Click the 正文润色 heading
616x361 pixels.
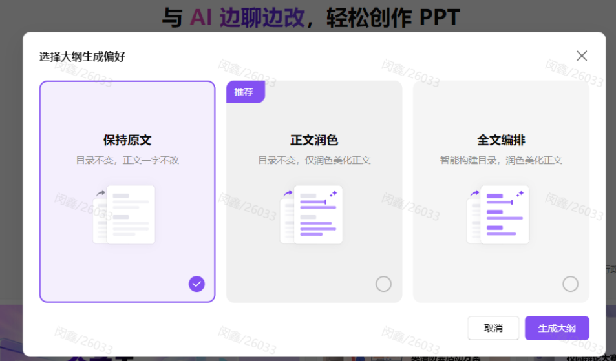[314, 140]
